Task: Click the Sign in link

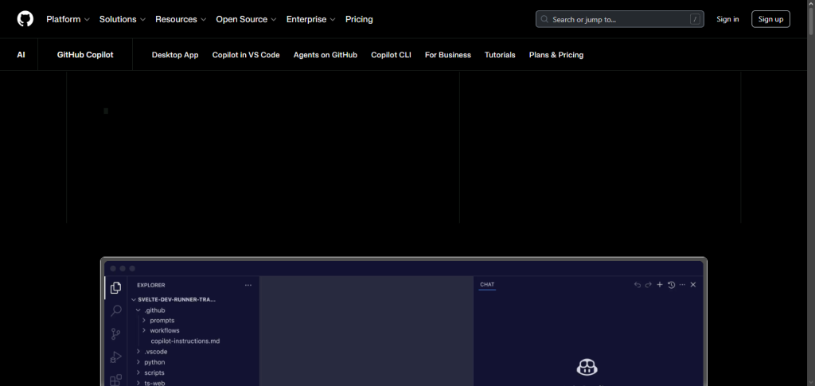Action: (727, 19)
